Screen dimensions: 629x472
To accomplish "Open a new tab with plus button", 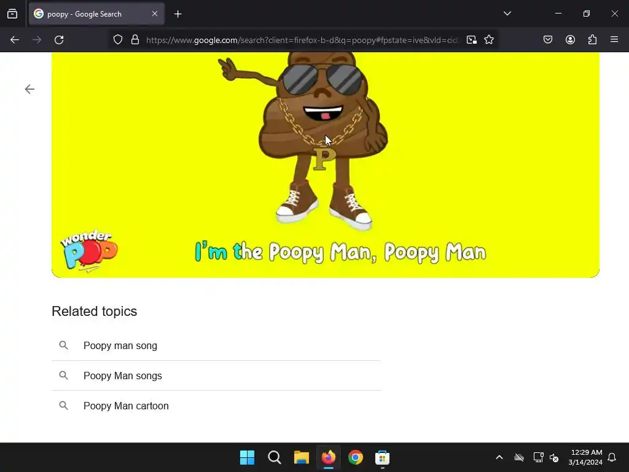I will (x=178, y=14).
